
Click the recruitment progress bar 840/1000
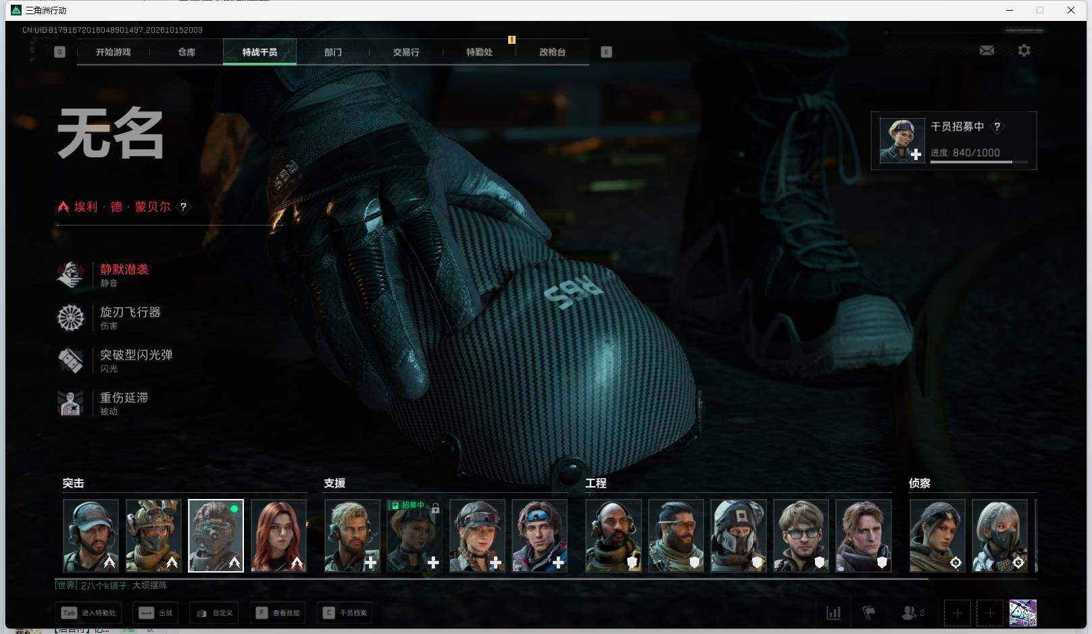tap(979, 162)
